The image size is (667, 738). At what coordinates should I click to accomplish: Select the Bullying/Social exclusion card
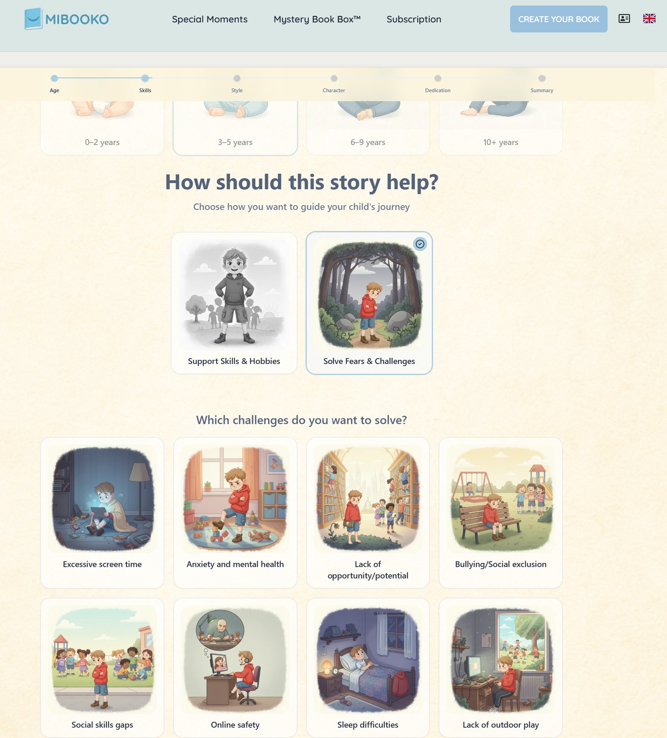pos(500,512)
